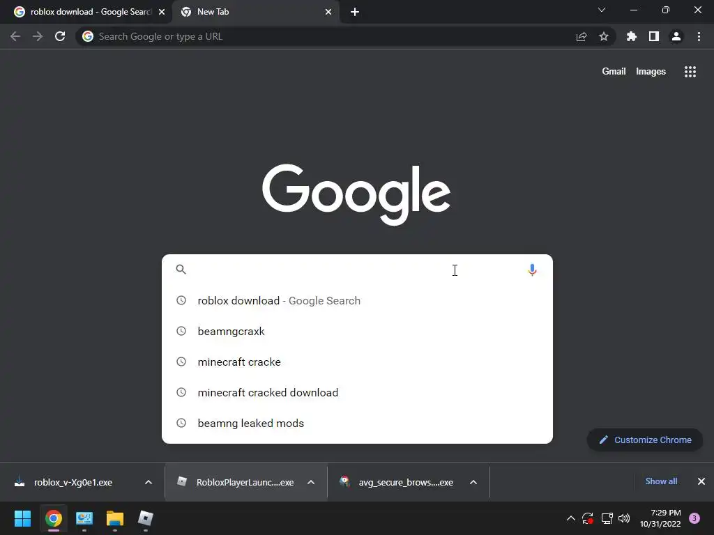Screen dimensions: 714x535
Task: Reload the current page
Action: 60,36
